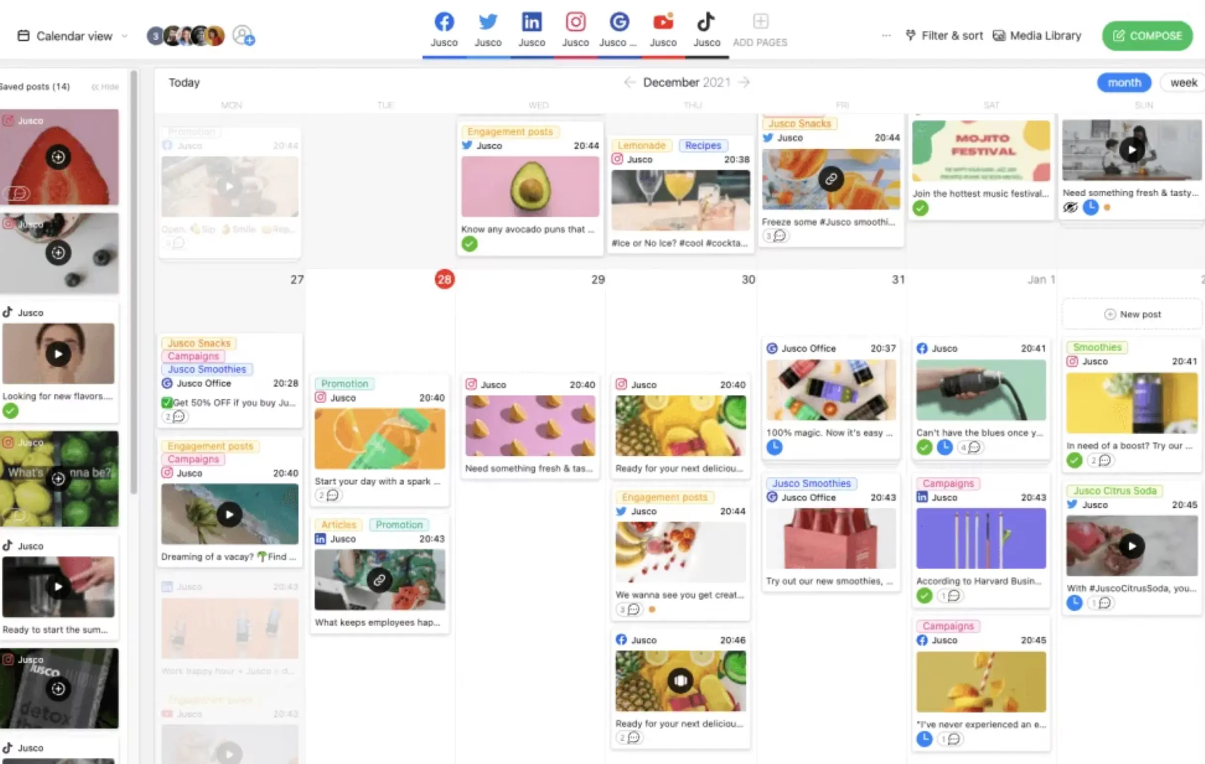Expand the Calendar view dropdown

click(x=73, y=36)
